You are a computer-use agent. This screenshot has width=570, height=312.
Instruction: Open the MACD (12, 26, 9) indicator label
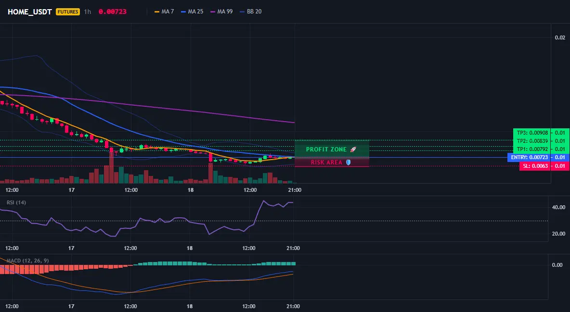[x=27, y=261]
